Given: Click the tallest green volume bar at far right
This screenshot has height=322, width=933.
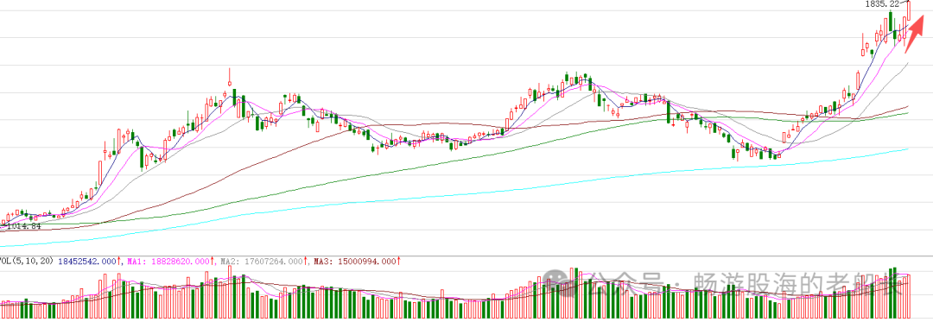Looking at the screenshot, I should tap(894, 293).
